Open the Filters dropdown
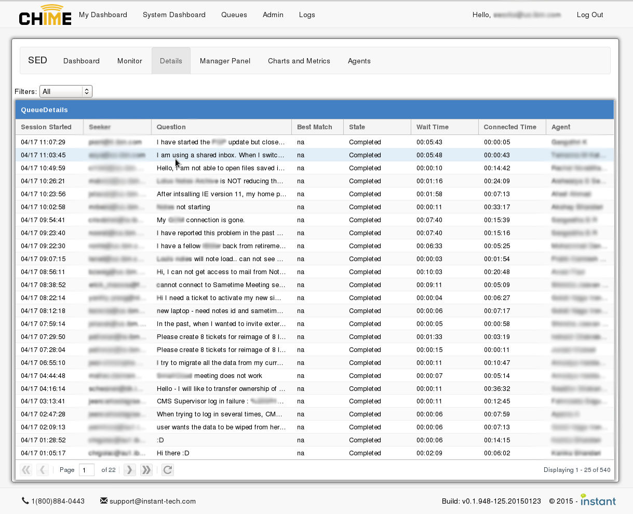This screenshot has height=514, width=633. click(66, 91)
